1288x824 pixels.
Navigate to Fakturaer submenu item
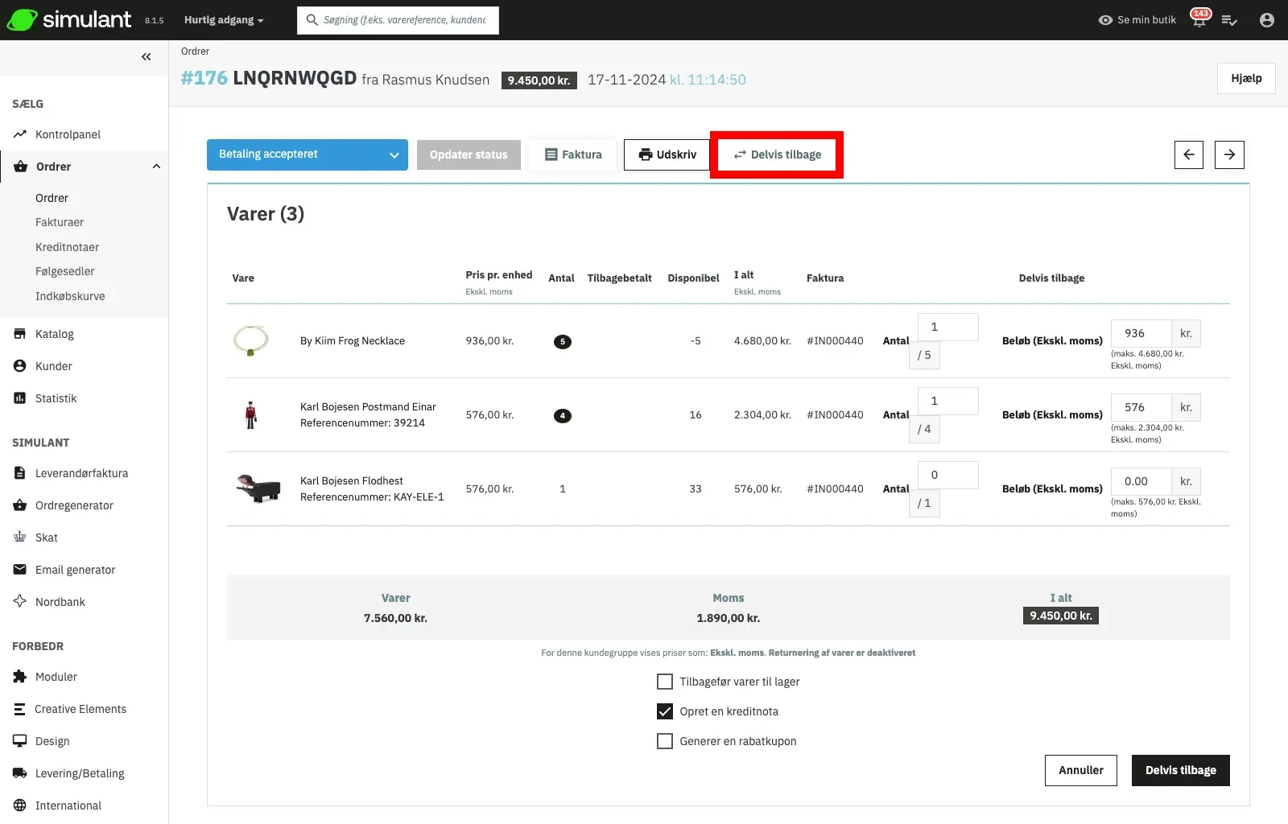click(59, 222)
